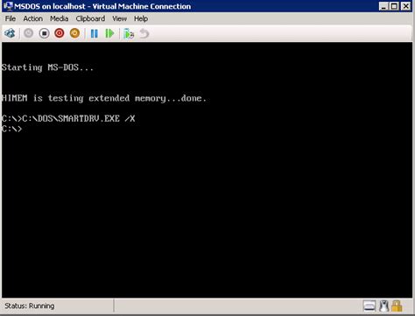Reset the virtual machine (green play icon)
Image resolution: width=415 pixels, height=316 pixels.
(109, 33)
